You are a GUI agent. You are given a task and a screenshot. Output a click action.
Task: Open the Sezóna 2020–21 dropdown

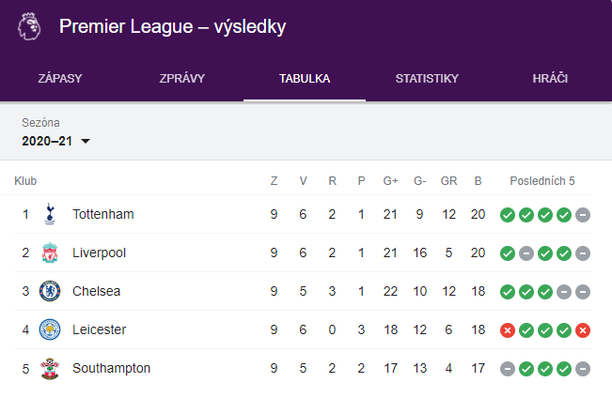tap(55, 141)
